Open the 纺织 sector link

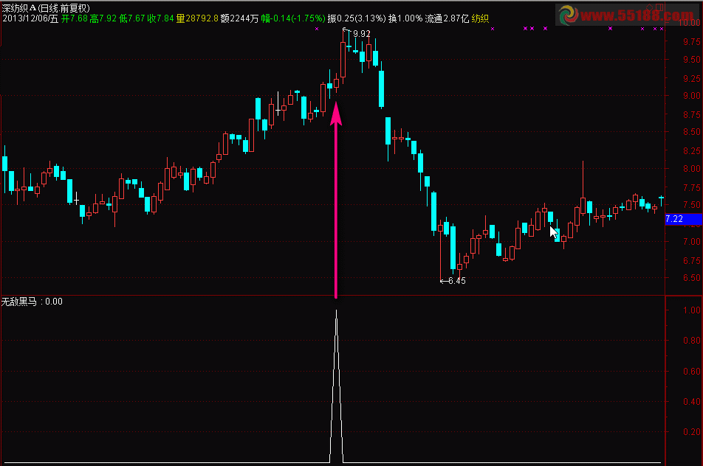480,18
